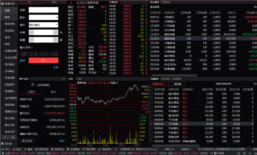Image resolution: width=257 pixels, height=155 pixels.
Task: Click the refresh icon in 账户状态 panel
Action: [63, 79]
